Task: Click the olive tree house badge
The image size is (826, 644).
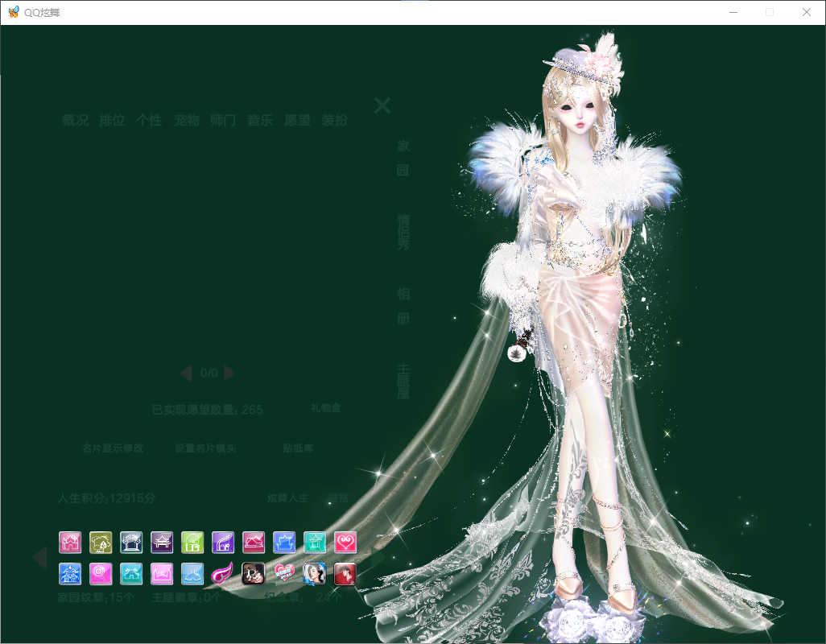Action: [101, 543]
